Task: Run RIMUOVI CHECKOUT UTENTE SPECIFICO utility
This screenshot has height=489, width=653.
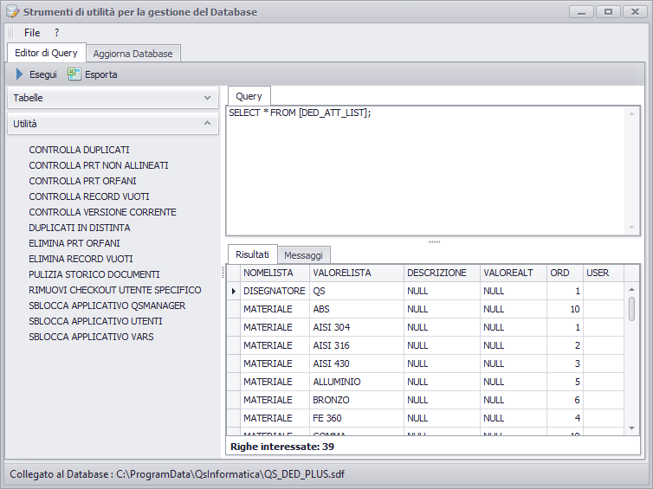Action: pos(115,290)
